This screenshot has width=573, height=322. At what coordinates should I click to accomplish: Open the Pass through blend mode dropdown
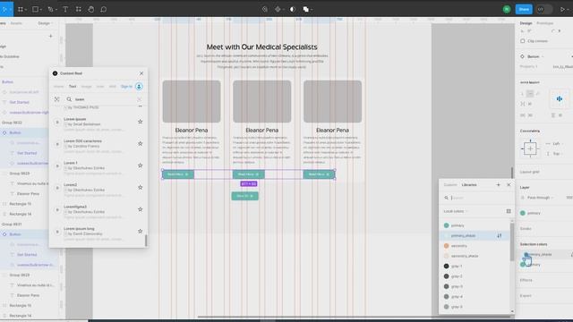(540, 198)
